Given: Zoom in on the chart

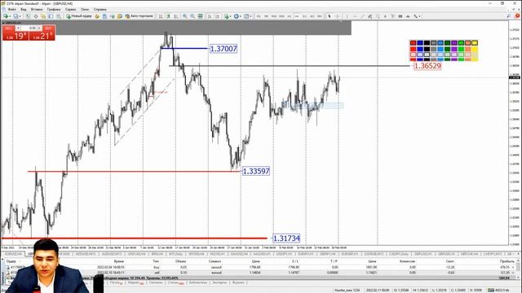Looking at the screenshot, I should coord(185,16).
